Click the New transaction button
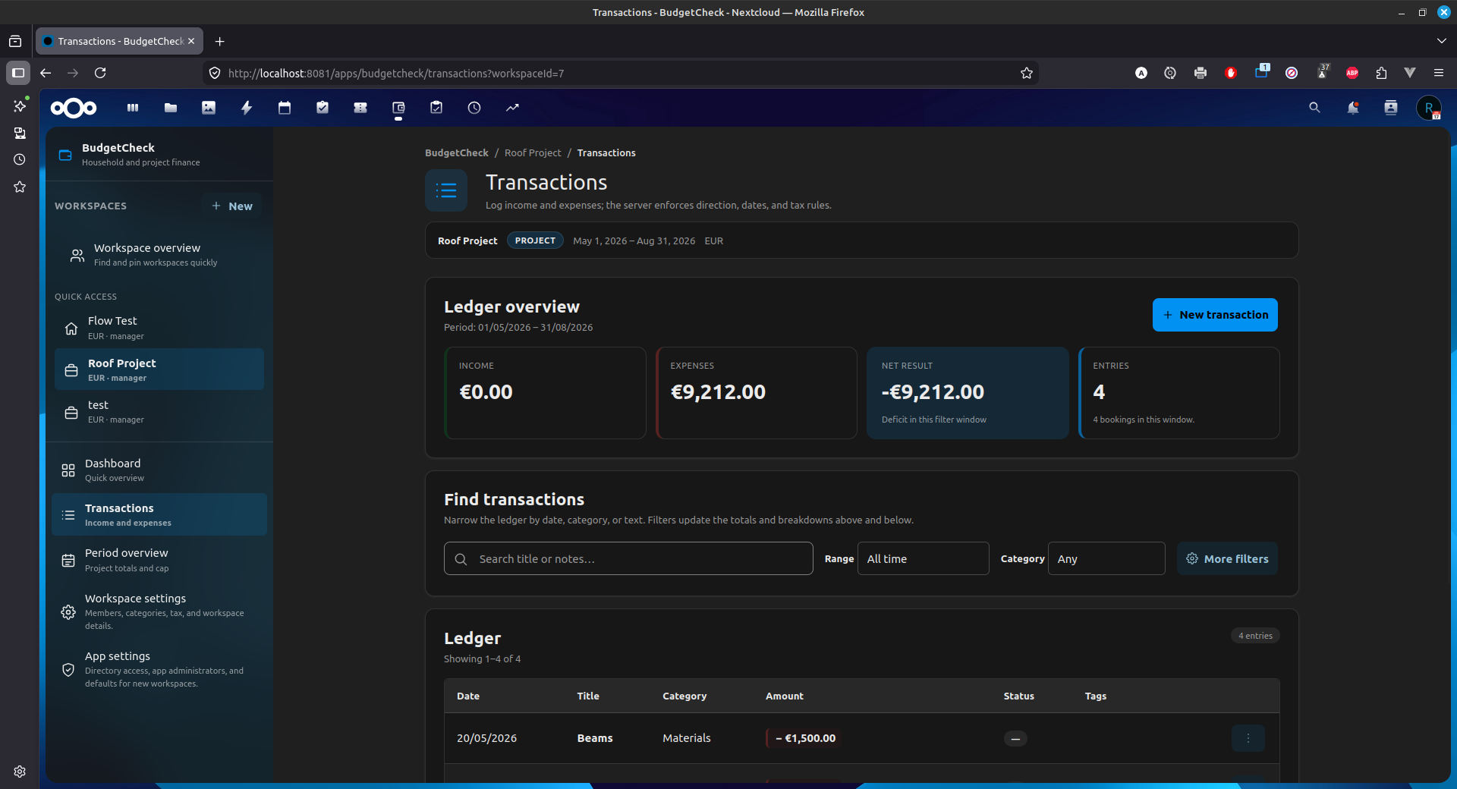Screen dimensions: 1457x789 [x=1215, y=315]
